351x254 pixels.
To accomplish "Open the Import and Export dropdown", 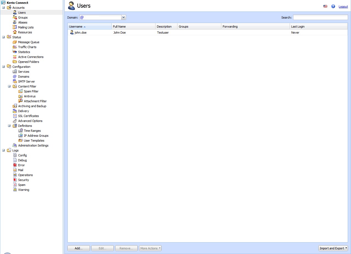I will [x=333, y=248].
